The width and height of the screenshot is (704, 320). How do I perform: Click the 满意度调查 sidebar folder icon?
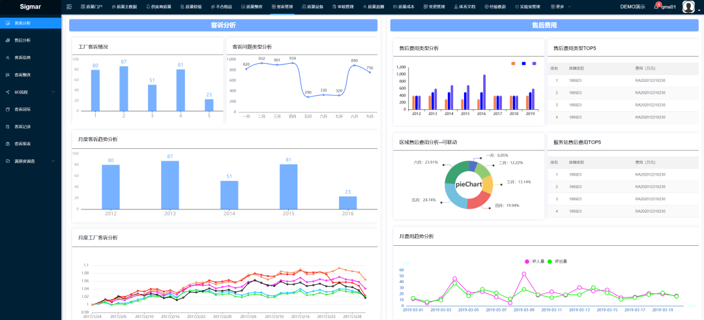pos(8,161)
